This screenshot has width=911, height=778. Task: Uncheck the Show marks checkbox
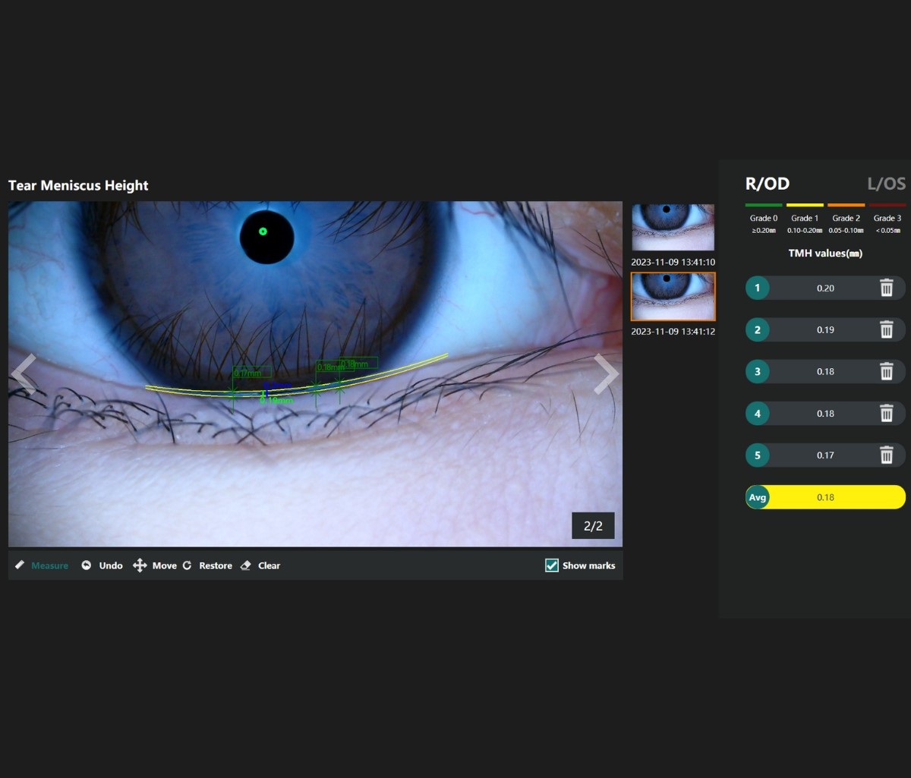pyautogui.click(x=552, y=565)
